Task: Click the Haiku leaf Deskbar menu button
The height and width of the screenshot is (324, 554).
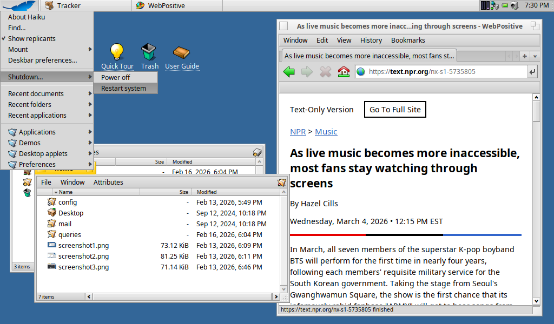Action: click(x=19, y=5)
